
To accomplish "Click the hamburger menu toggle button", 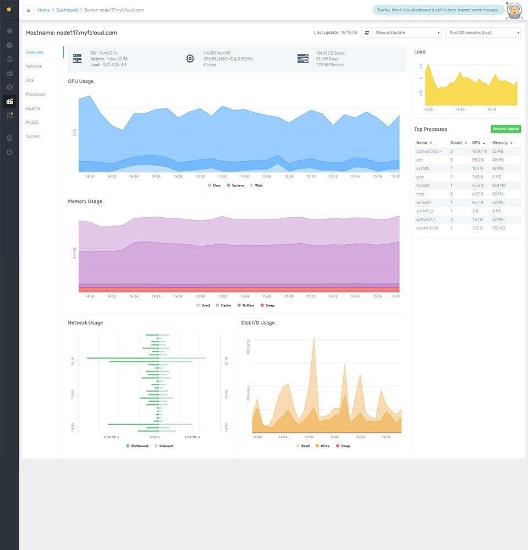I will pos(29,10).
